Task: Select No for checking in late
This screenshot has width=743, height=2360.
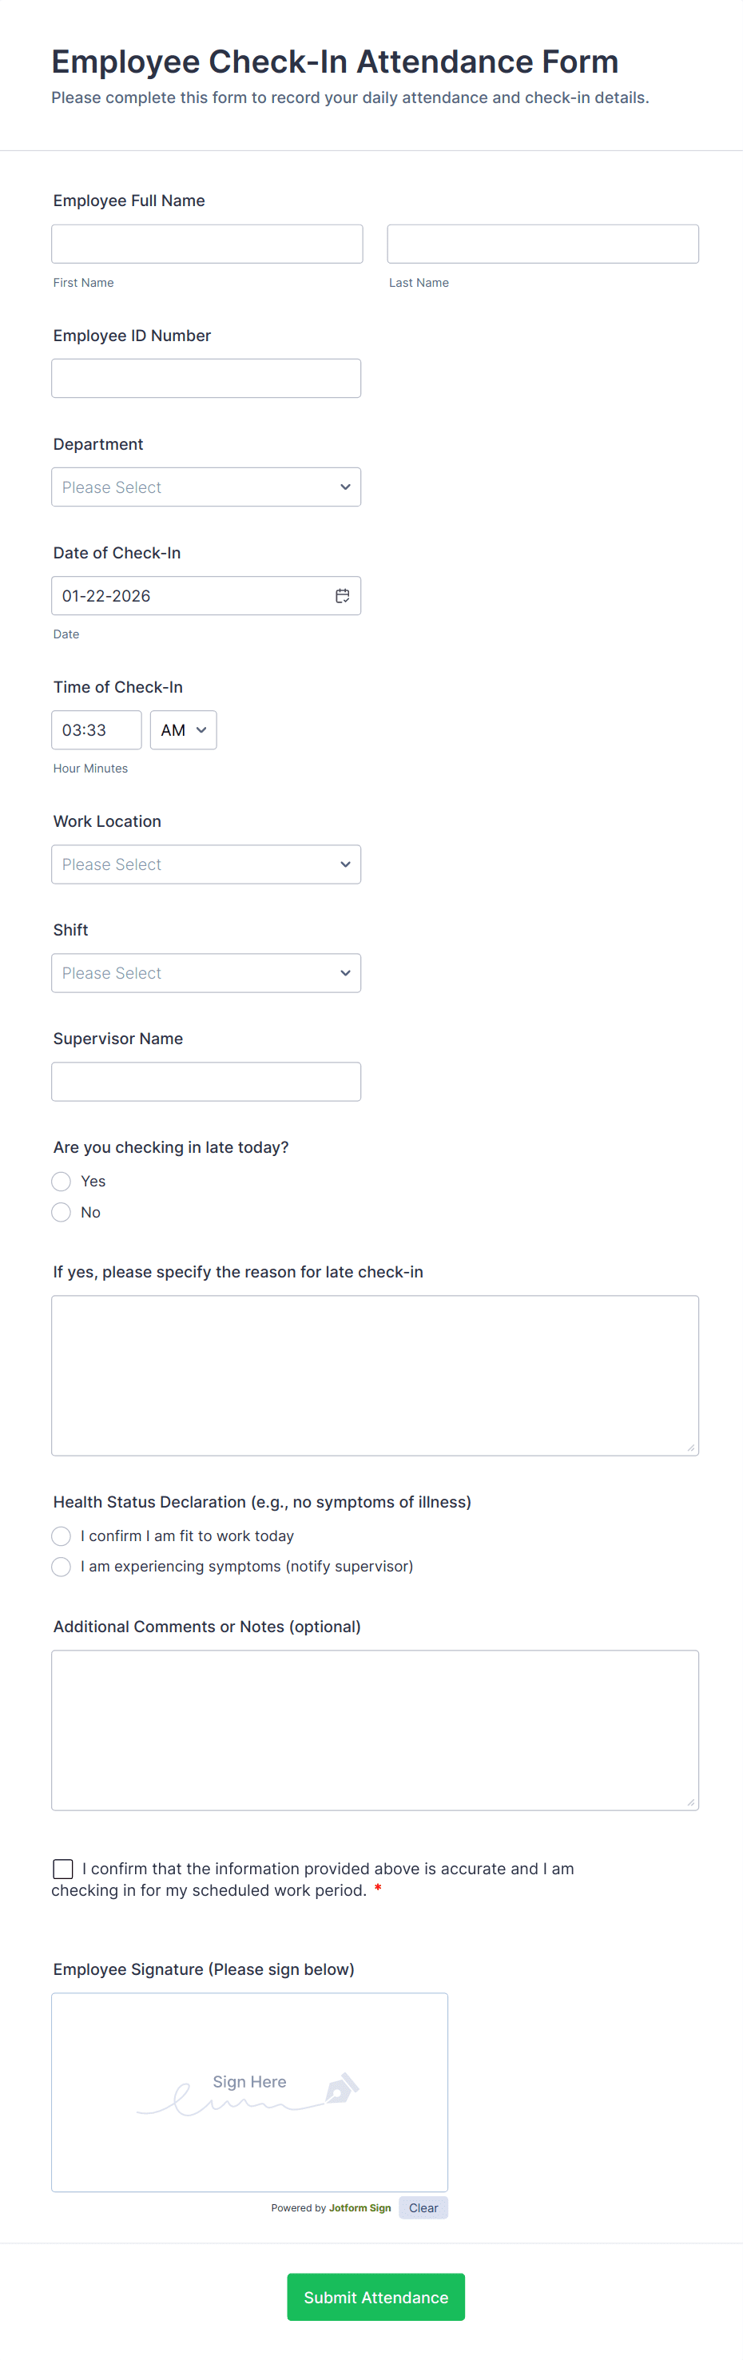Action: coord(61,1212)
